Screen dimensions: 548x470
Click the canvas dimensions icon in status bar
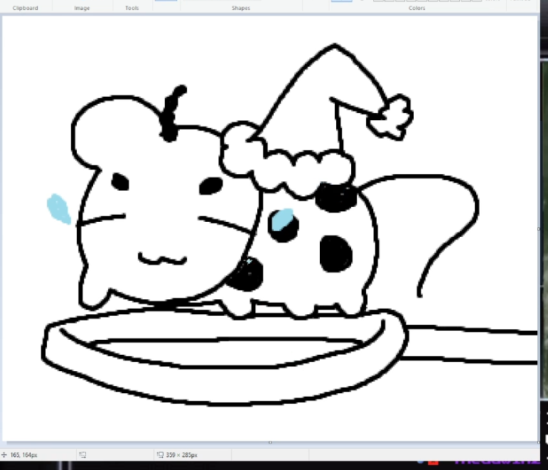click(x=160, y=454)
